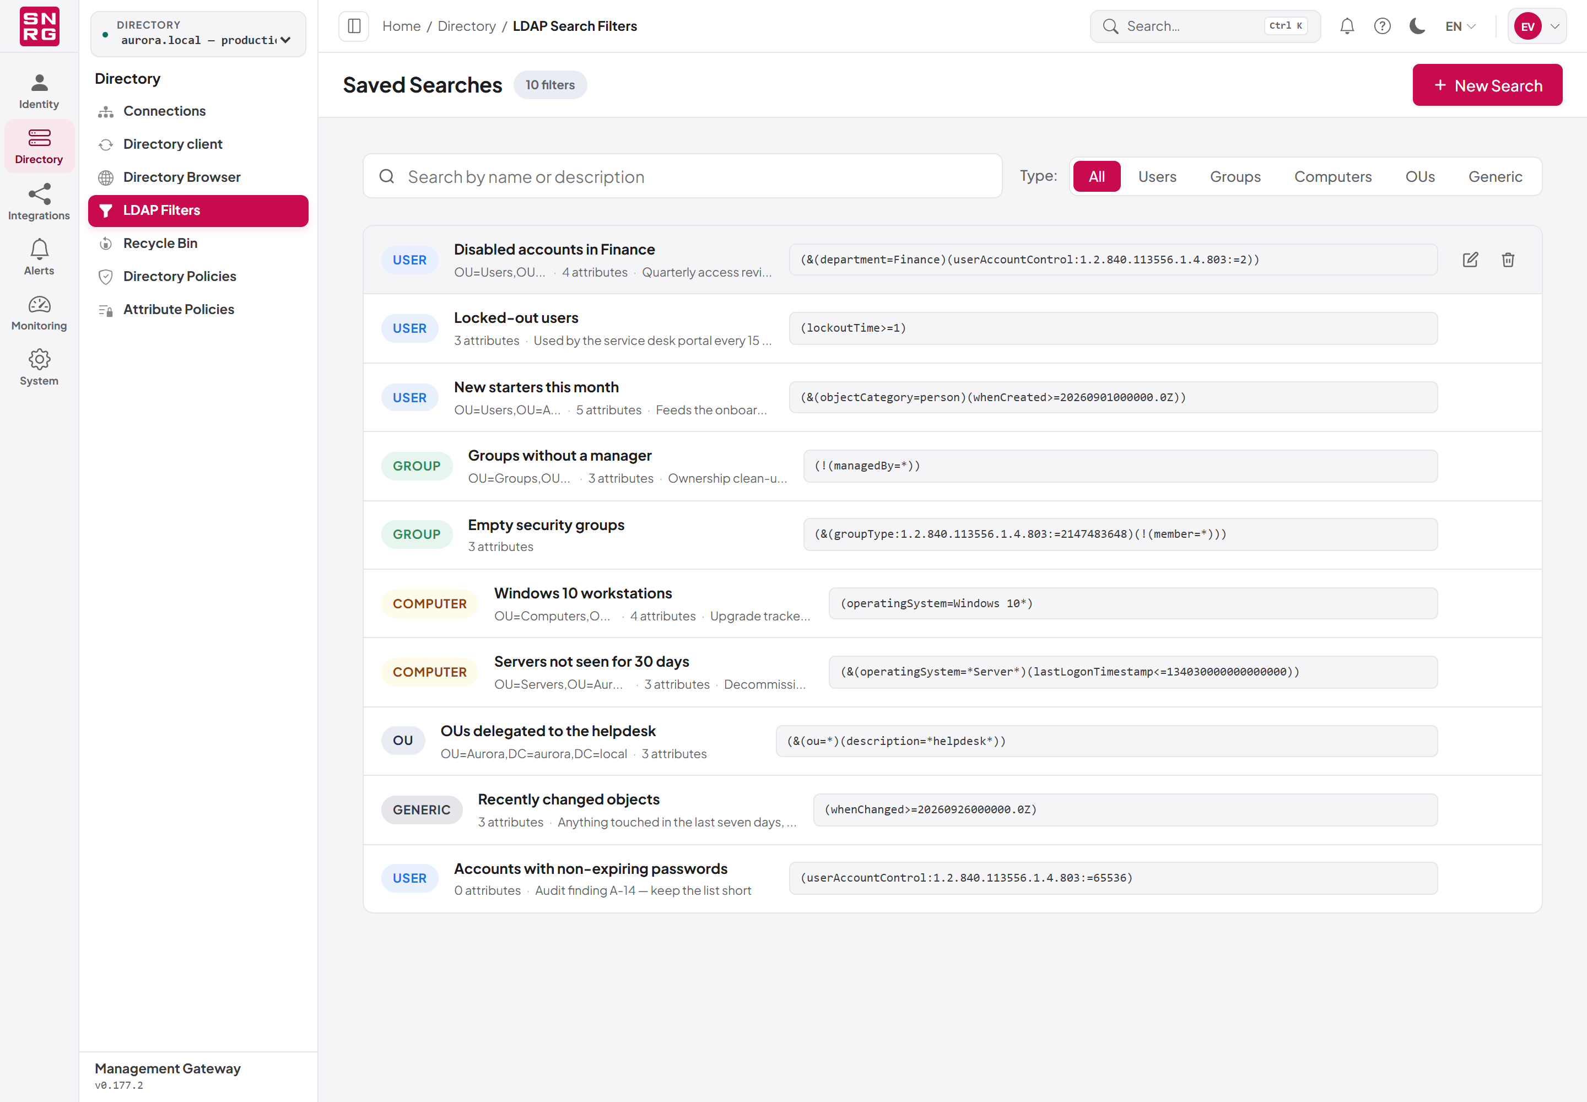This screenshot has height=1102, width=1587.
Task: Go to Directory breadcrumb link
Action: point(466,26)
